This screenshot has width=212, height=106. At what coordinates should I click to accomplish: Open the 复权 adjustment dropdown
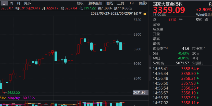(x=80, y=3)
